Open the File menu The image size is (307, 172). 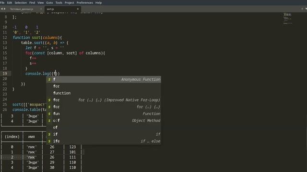2,3
